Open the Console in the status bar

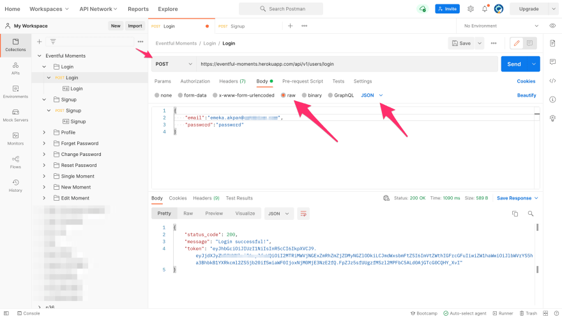pyautogui.click(x=28, y=313)
